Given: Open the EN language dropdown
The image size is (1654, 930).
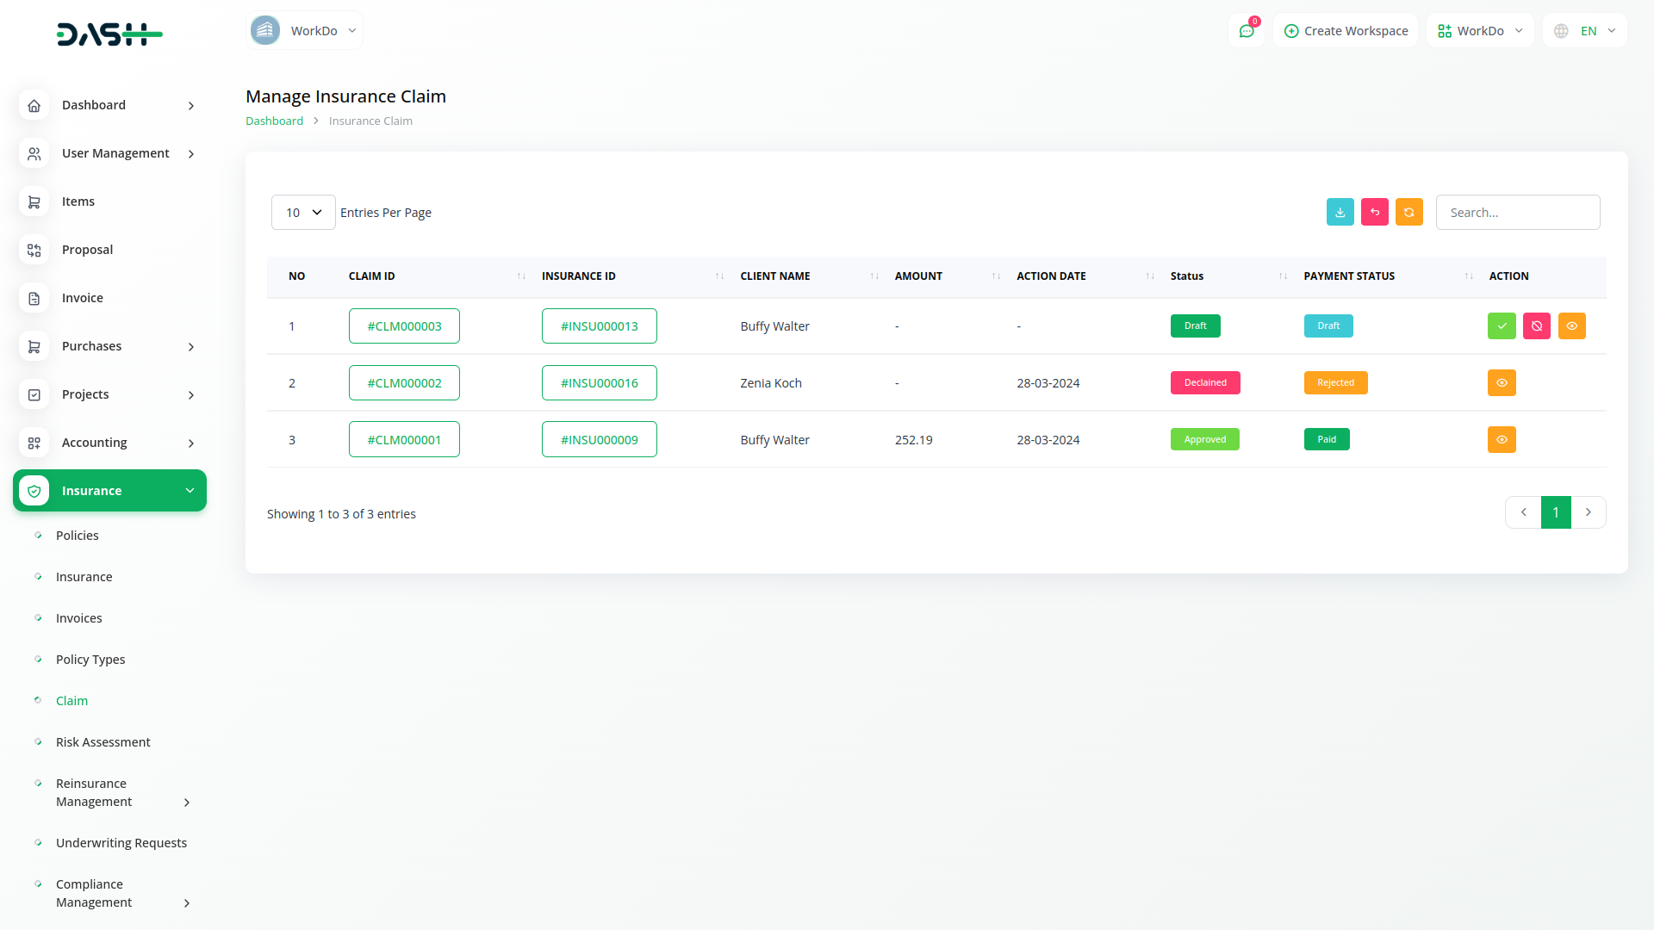Looking at the screenshot, I should pyautogui.click(x=1586, y=31).
